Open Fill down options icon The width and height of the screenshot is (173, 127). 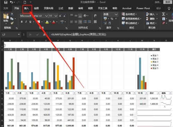coord(164,19)
